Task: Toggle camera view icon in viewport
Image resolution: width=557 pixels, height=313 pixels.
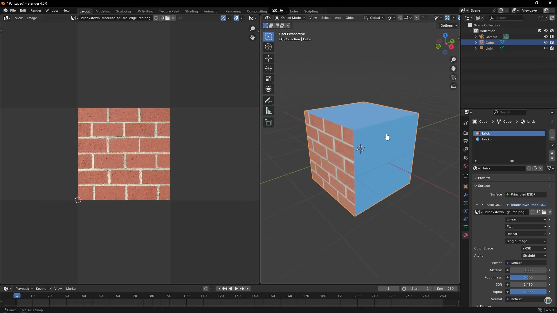Action: (x=453, y=77)
